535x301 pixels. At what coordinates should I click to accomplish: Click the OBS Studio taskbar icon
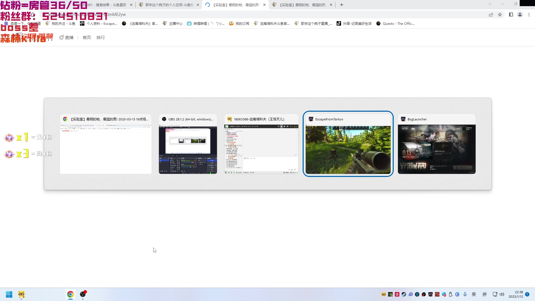(83, 294)
